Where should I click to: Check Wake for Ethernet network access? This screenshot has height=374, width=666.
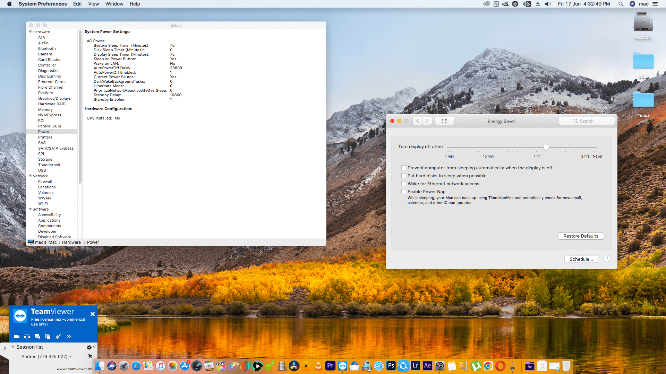tap(404, 184)
